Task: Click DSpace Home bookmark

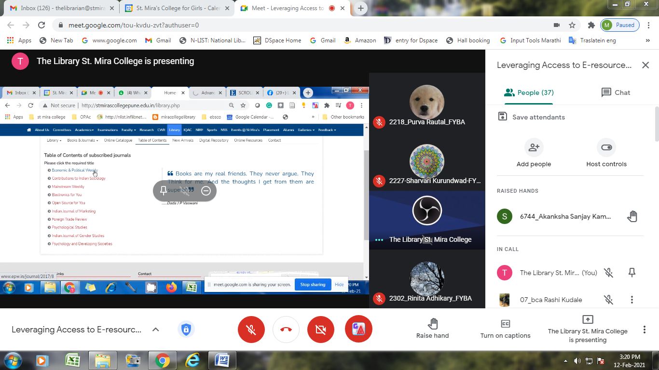Action: (277, 40)
